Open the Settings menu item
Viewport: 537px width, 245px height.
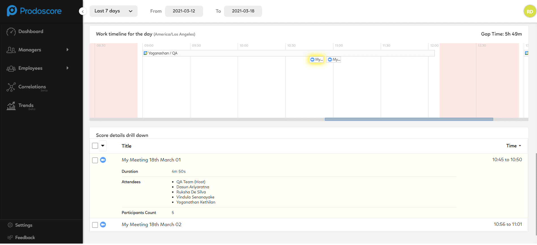pyautogui.click(x=24, y=225)
